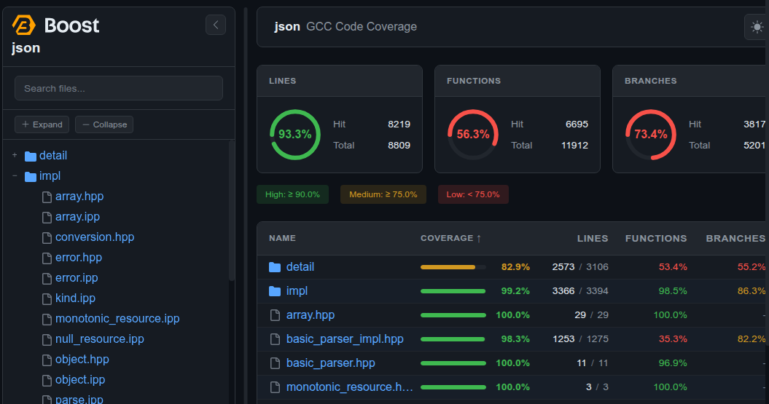
Task: Collapse the impl folder tree node
Action: coord(15,176)
